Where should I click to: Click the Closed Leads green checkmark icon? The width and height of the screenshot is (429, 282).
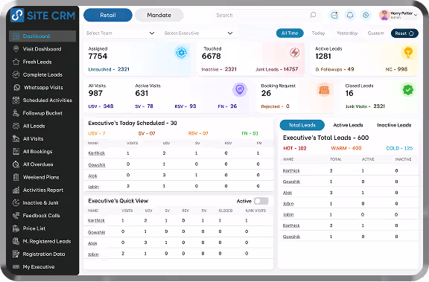(x=407, y=89)
